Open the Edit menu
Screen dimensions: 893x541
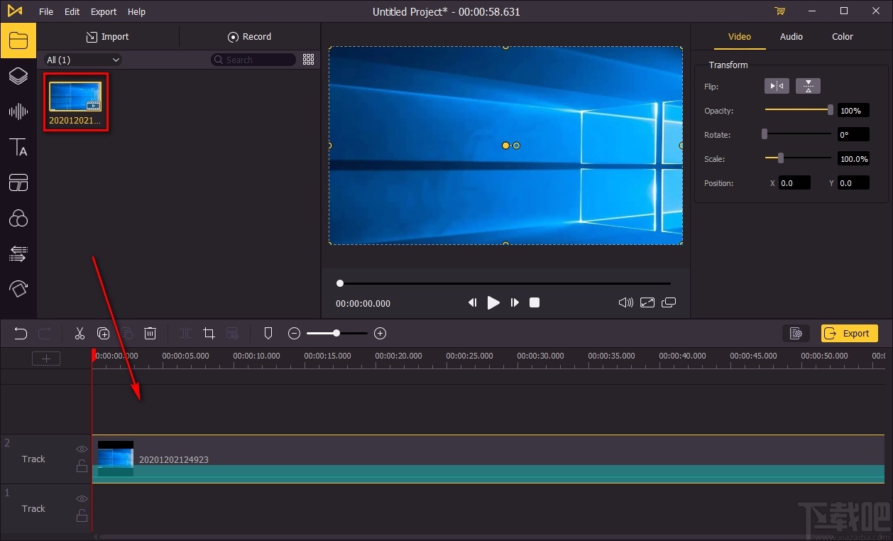coord(72,11)
